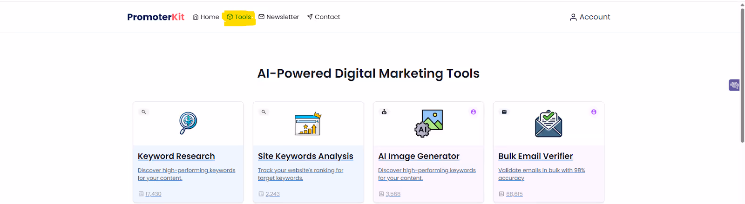Go to Home in navigation
The width and height of the screenshot is (745, 204).
coord(206,17)
